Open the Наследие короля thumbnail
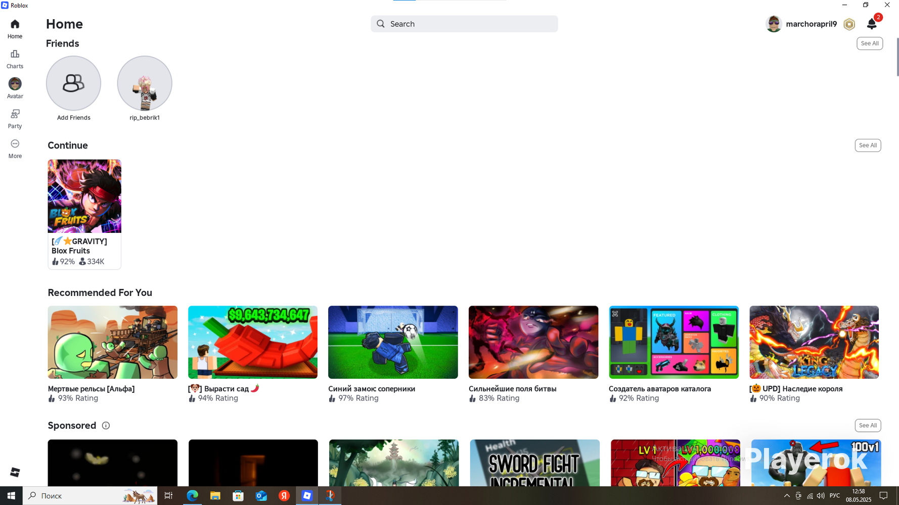This screenshot has width=899, height=505. [x=814, y=342]
